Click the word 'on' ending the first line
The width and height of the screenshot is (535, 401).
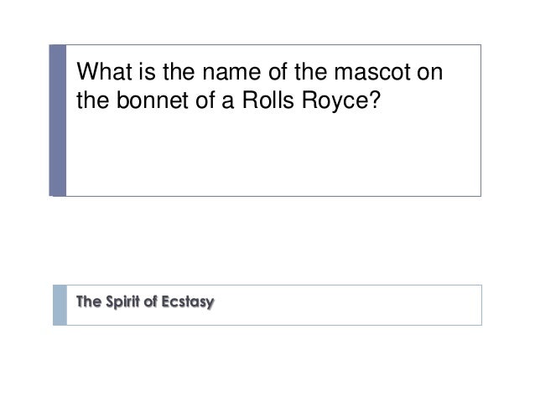click(429, 72)
